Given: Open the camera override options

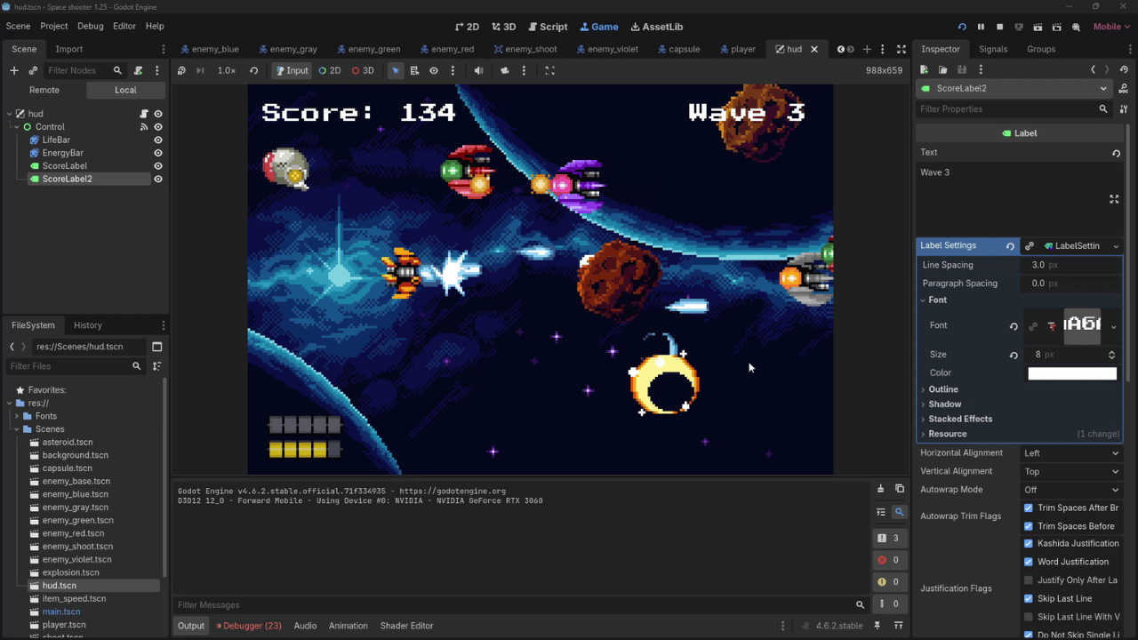Looking at the screenshot, I should [523, 70].
